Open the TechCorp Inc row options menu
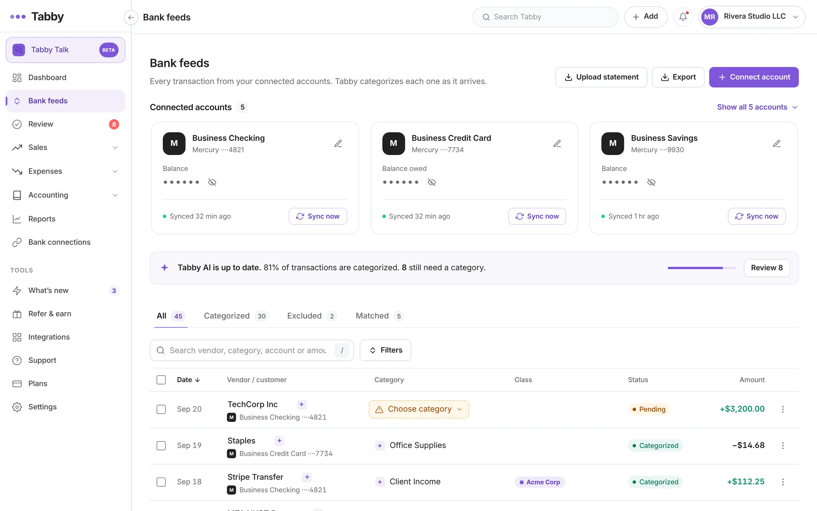The image size is (817, 511). pos(783,409)
